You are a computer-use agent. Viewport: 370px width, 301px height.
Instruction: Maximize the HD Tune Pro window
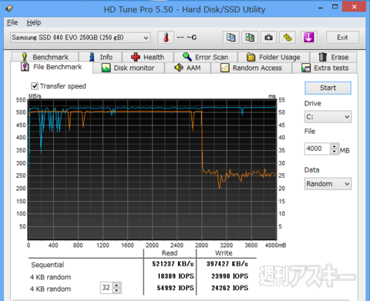click(335, 7)
